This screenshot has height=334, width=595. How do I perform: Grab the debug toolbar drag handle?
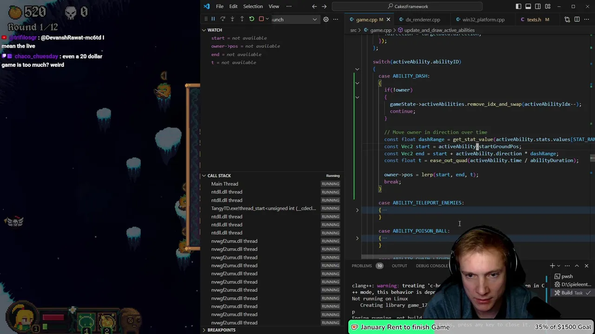coord(206,19)
